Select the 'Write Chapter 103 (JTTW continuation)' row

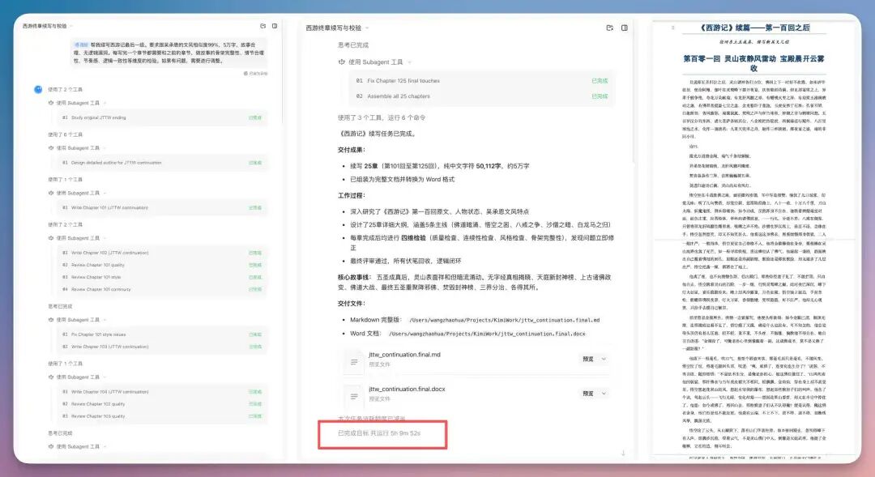click(162, 347)
